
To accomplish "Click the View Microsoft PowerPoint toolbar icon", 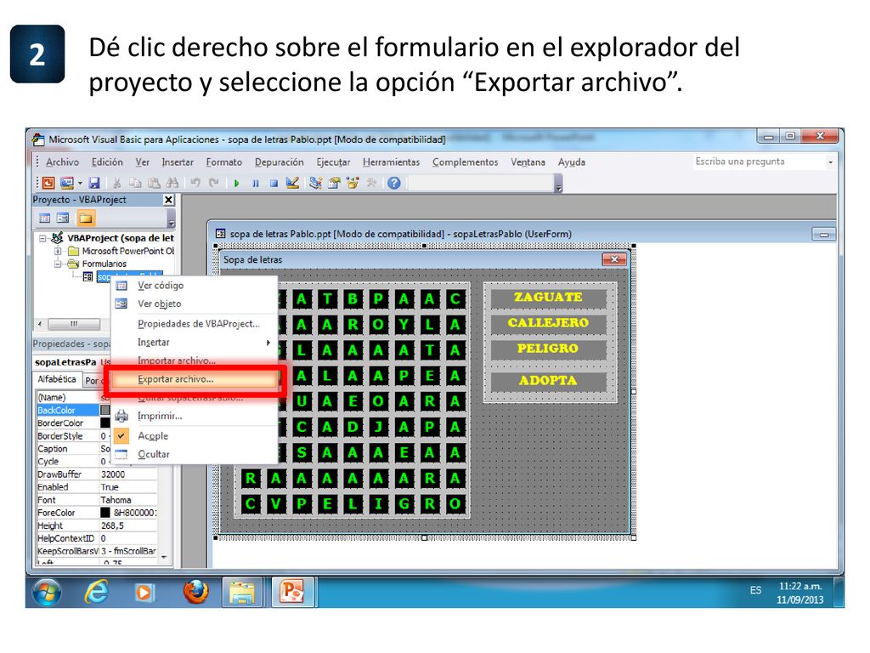I will [48, 183].
